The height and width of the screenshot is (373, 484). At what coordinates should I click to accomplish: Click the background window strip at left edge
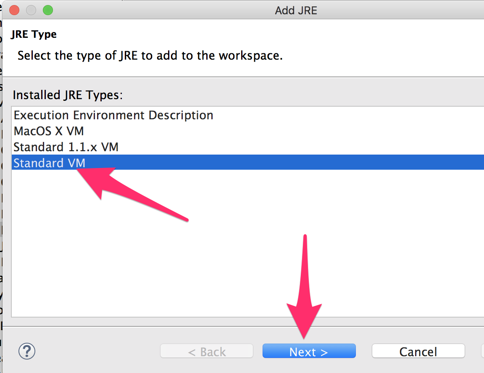coord(1,210)
